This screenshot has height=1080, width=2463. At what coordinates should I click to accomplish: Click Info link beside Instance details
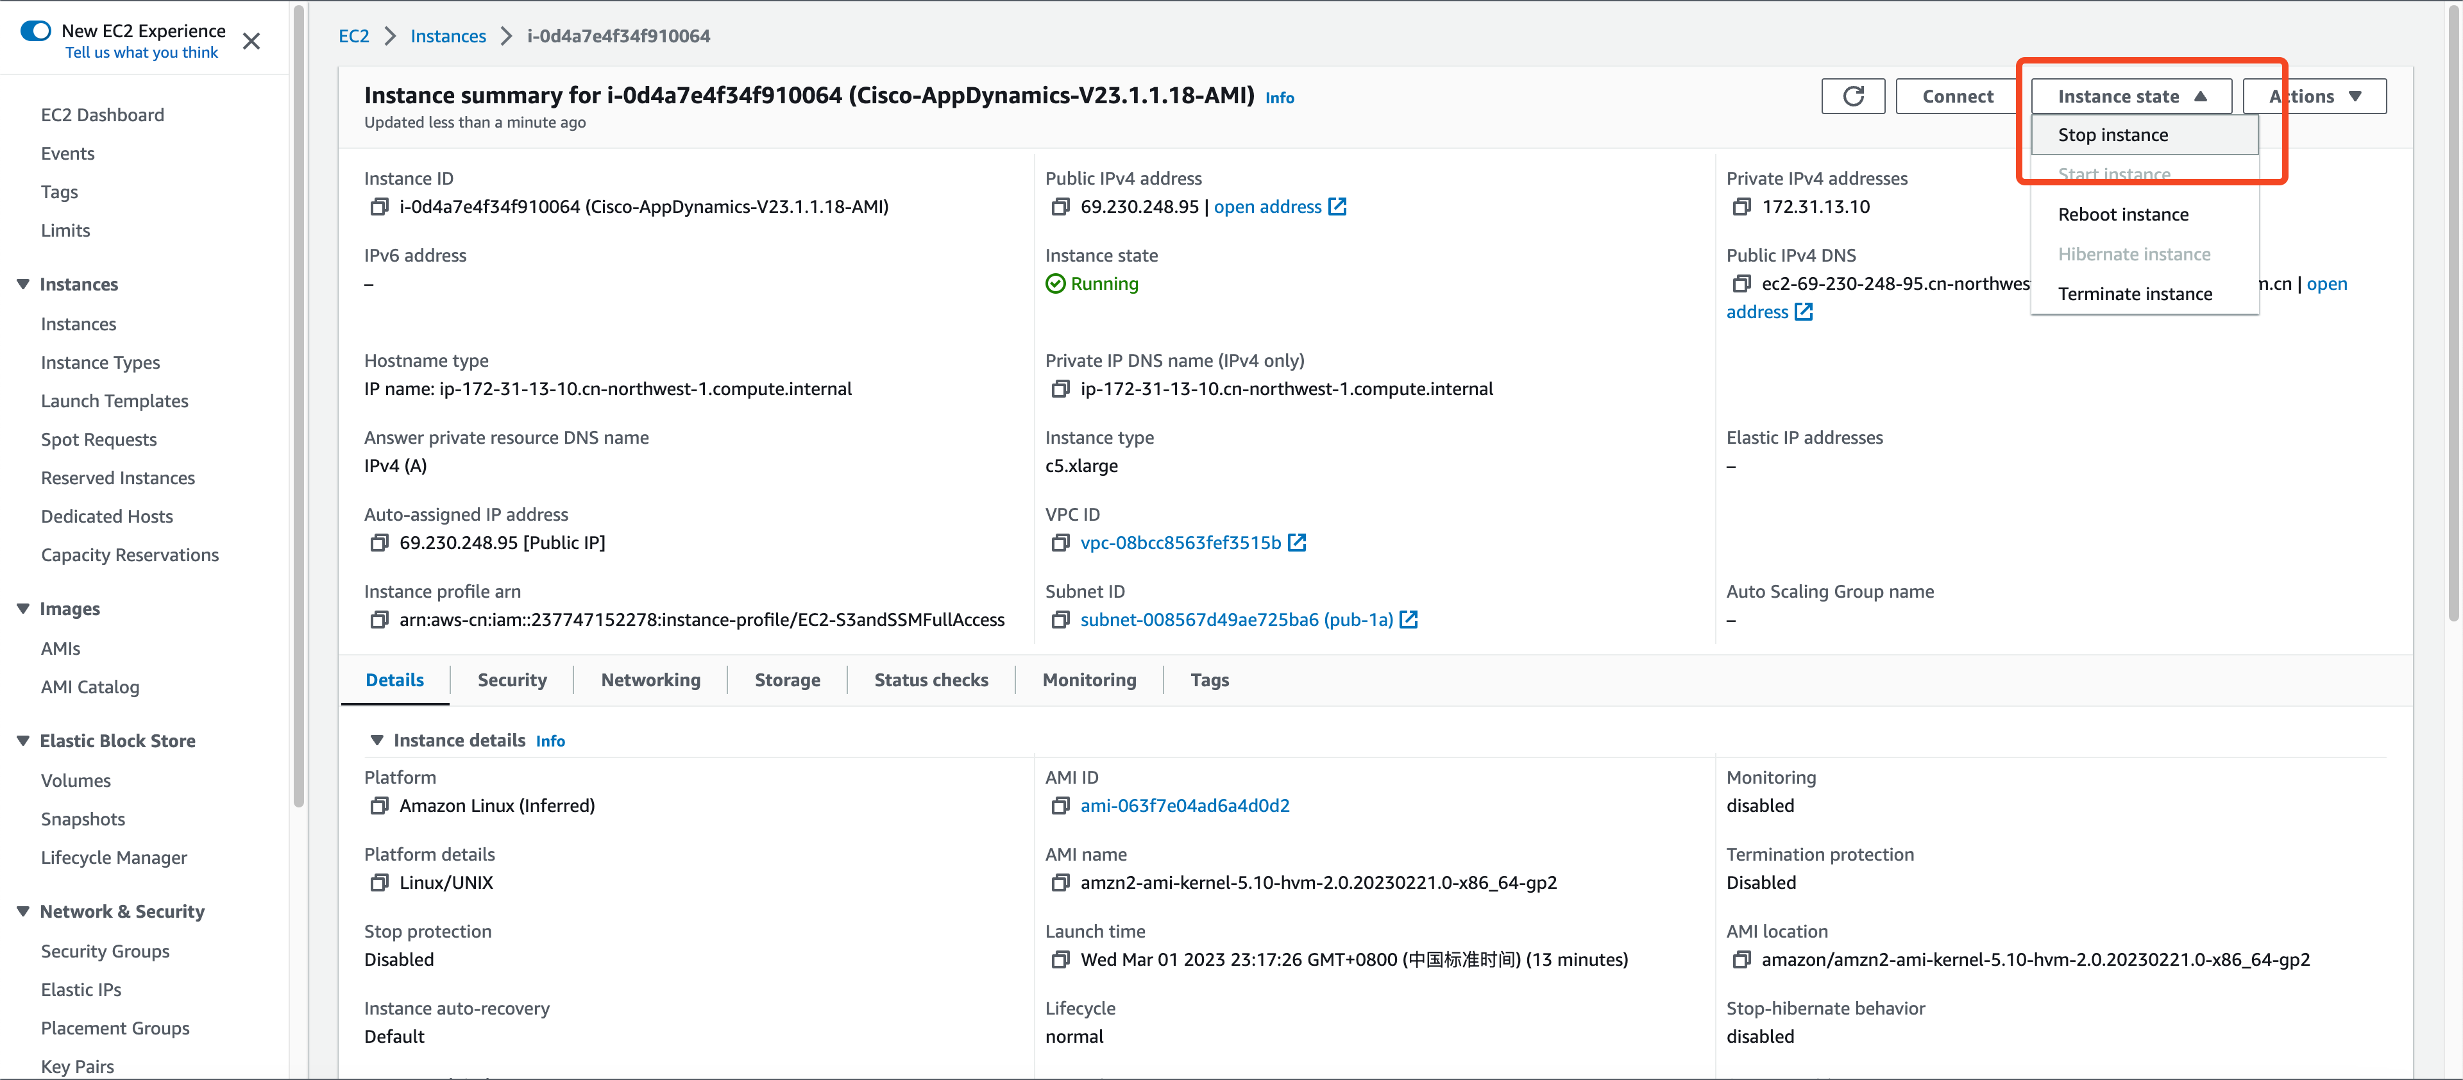[x=550, y=741]
